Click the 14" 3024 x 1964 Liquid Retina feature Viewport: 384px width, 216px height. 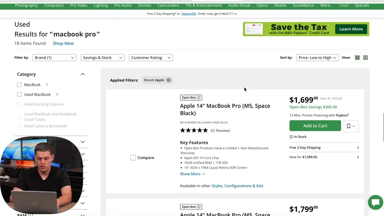coord(215,168)
